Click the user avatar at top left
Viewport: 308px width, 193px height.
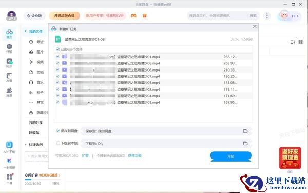pos(12,16)
